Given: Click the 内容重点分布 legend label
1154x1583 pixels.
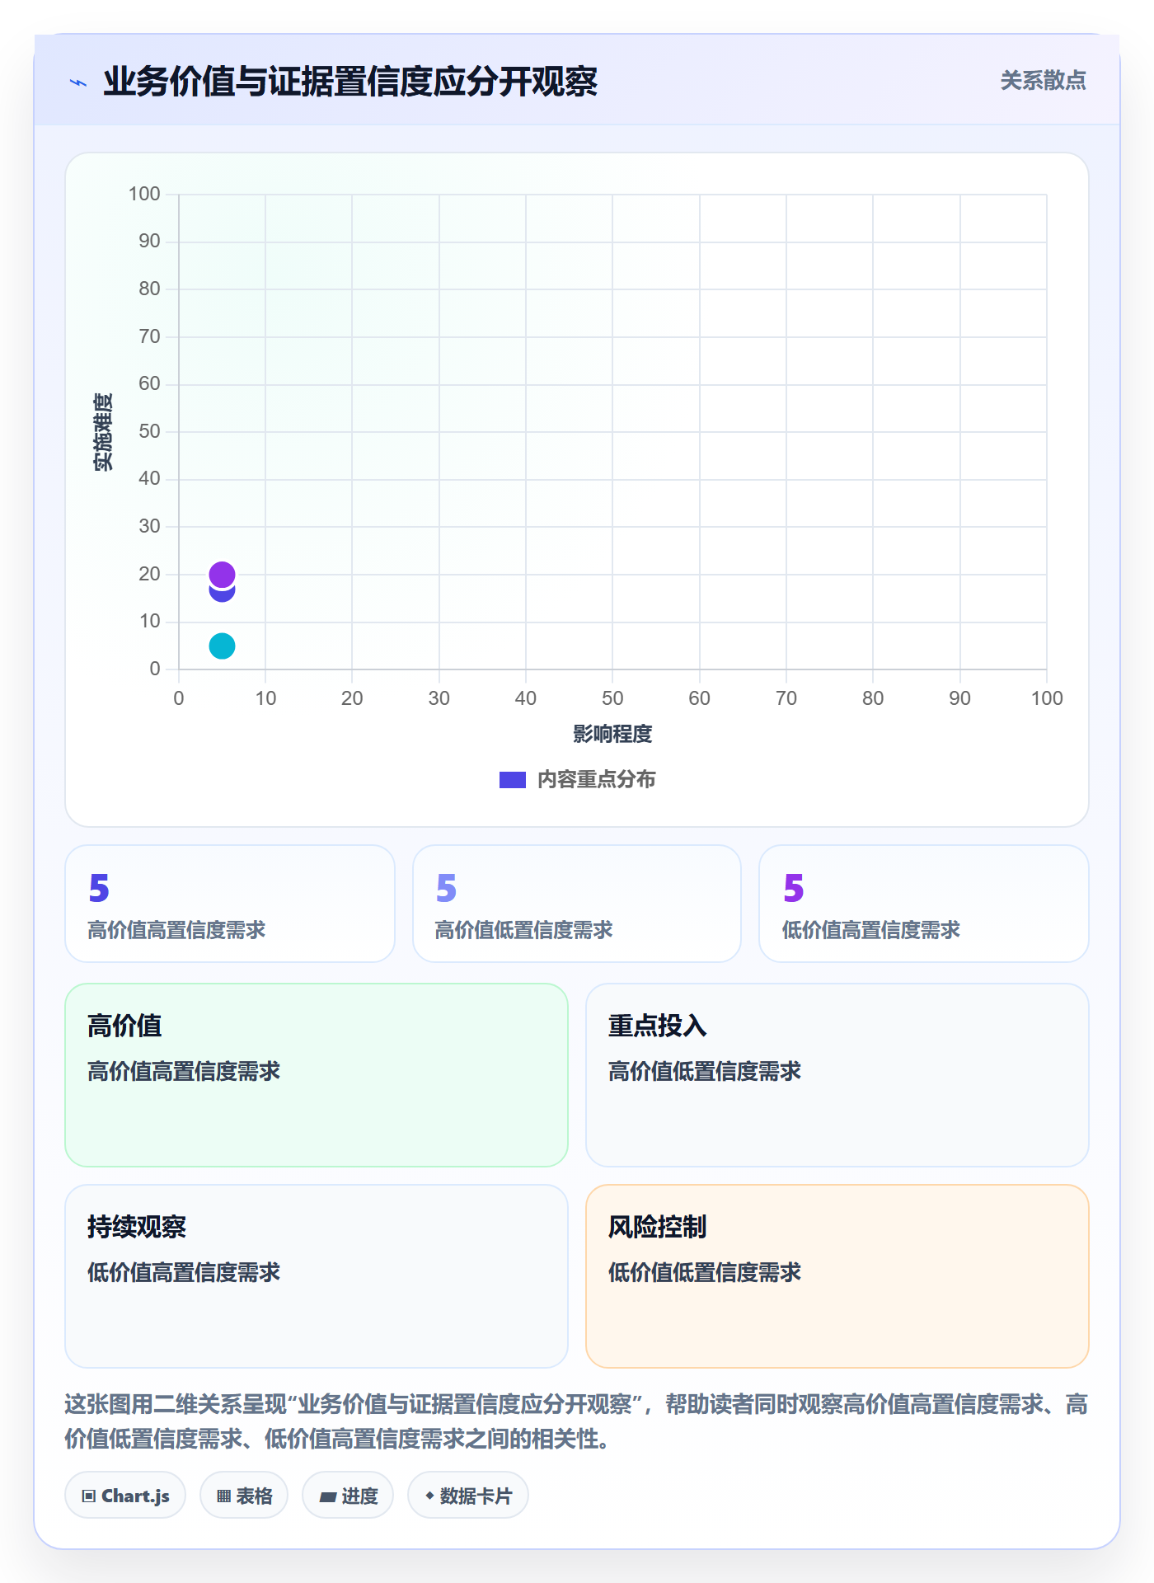Looking at the screenshot, I should tap(596, 779).
